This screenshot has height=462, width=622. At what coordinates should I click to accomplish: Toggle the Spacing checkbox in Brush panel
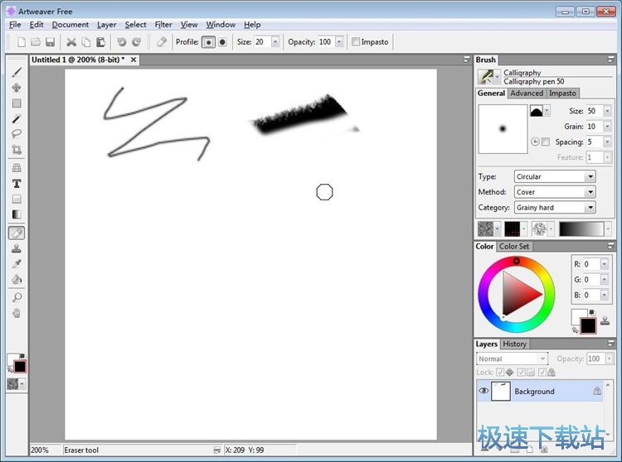545,142
